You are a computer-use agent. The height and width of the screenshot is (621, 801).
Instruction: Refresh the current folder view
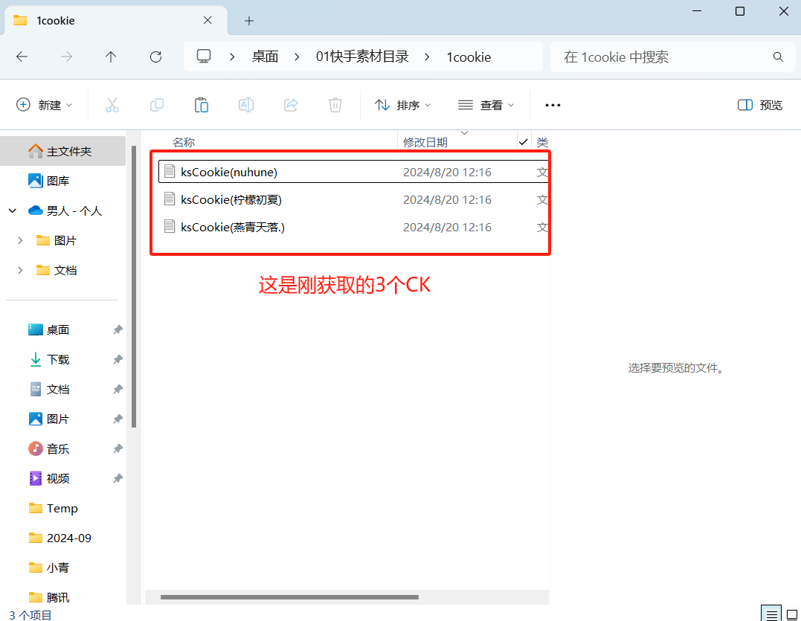pos(155,57)
